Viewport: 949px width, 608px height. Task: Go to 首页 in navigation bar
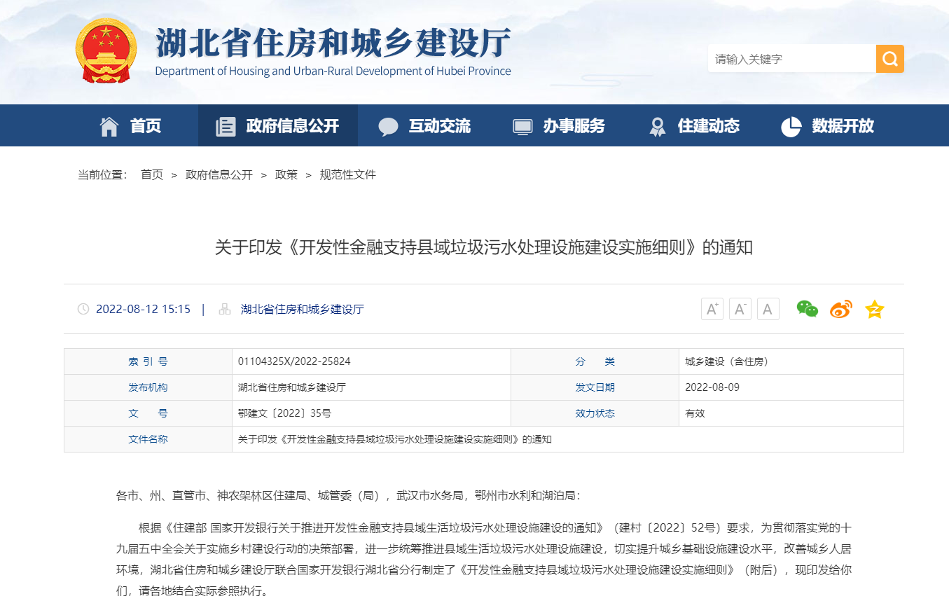[x=131, y=126]
